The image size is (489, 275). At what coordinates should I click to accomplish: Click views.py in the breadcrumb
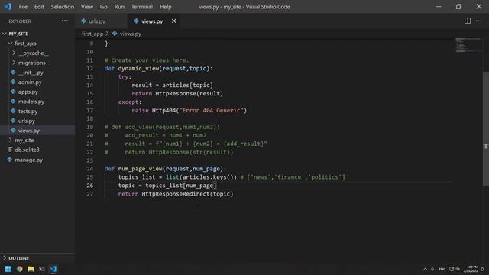[131, 34]
